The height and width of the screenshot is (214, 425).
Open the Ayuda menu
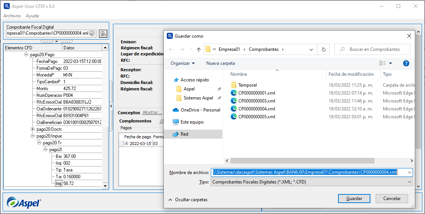pos(32,16)
